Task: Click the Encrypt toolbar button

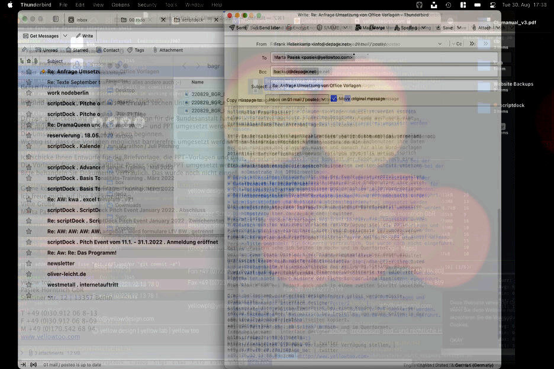Action: 297,28
